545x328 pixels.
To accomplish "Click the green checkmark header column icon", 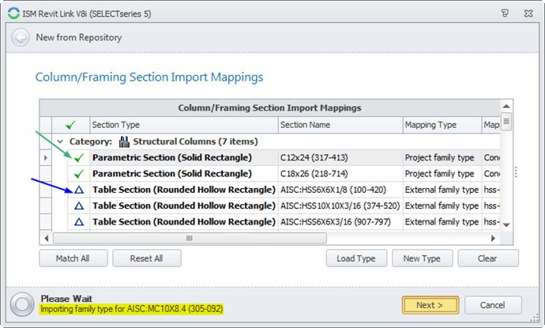I will tap(71, 125).
